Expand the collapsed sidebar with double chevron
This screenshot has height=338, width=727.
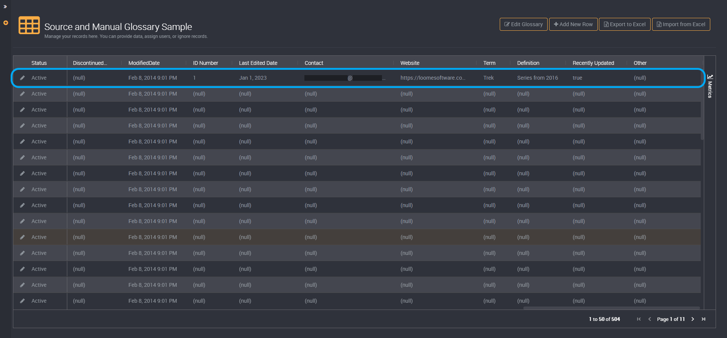5,7
